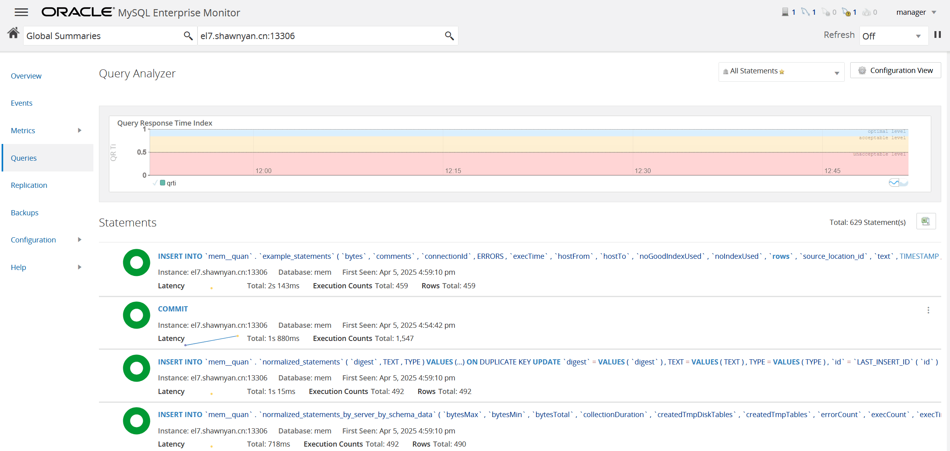Click "Total: 1,547" execution count value
The height and width of the screenshot is (451, 950).
[394, 338]
